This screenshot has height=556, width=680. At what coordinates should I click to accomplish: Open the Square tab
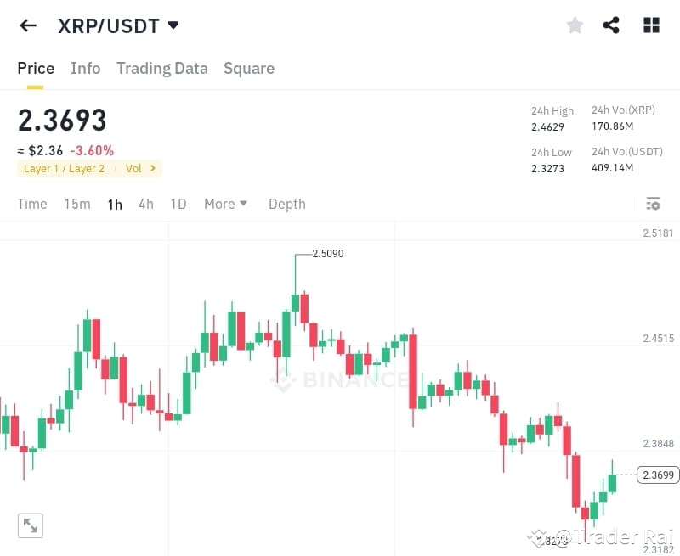click(249, 68)
